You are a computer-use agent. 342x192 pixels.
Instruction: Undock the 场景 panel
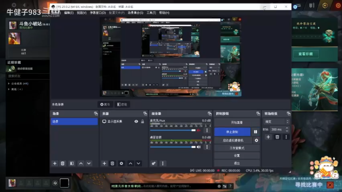96,113
